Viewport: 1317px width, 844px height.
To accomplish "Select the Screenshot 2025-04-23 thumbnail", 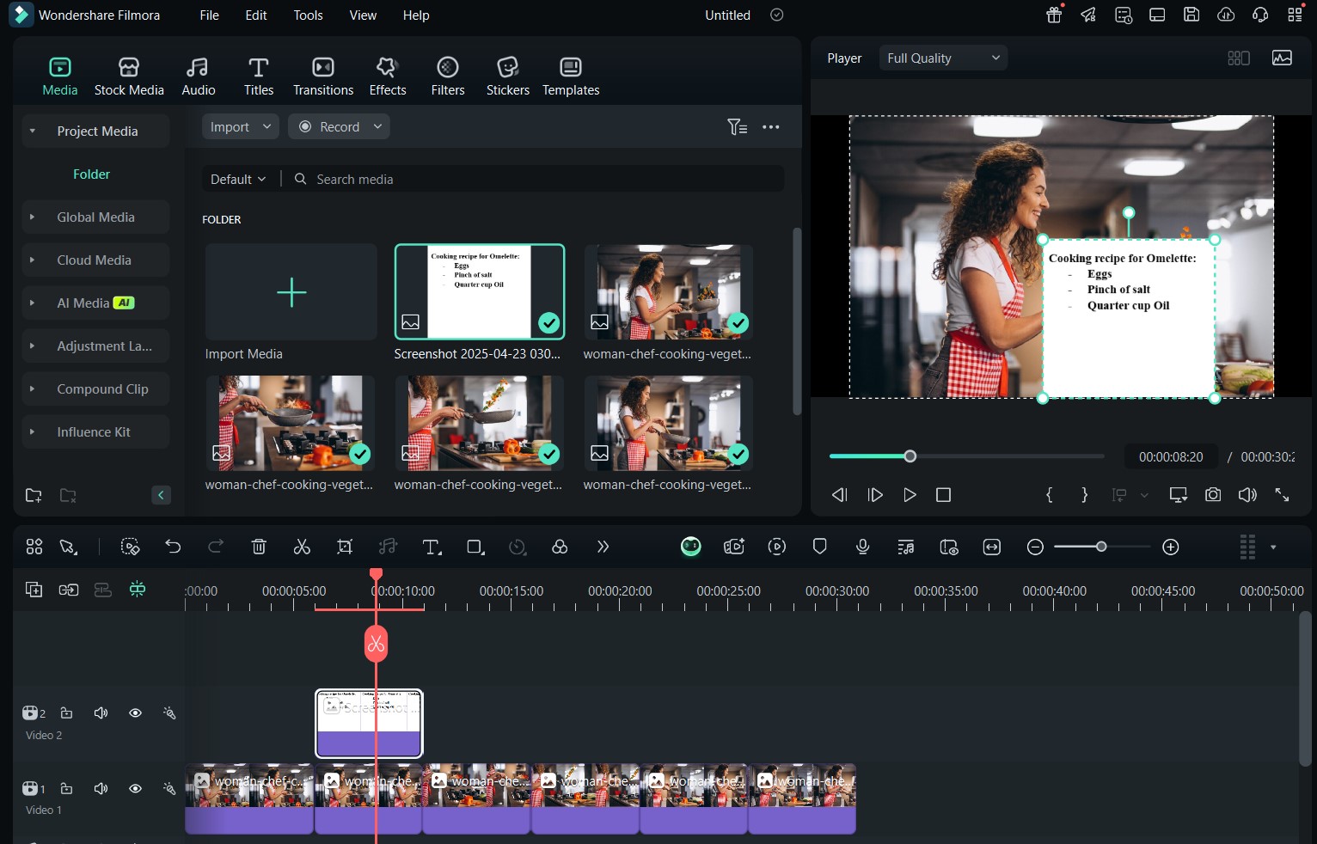I will [x=480, y=292].
